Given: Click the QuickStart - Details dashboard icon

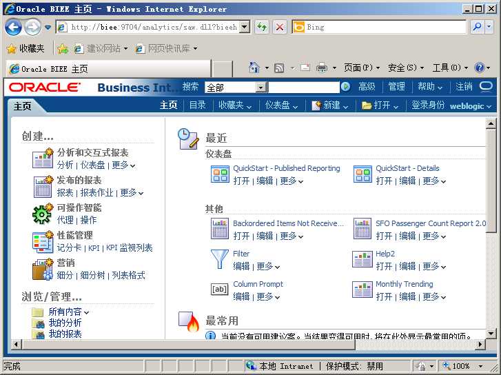Looking at the screenshot, I should point(362,174).
